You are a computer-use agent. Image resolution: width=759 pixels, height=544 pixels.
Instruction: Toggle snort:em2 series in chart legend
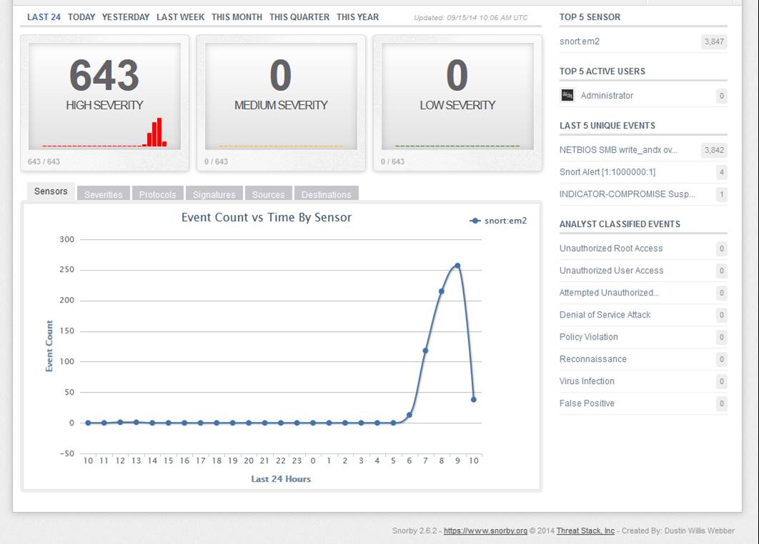[498, 221]
